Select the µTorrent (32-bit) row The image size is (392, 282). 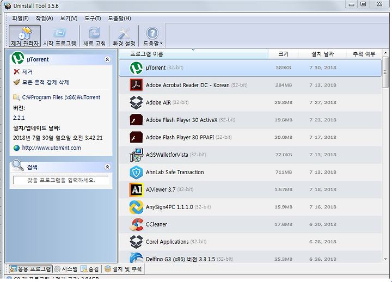[250, 68]
